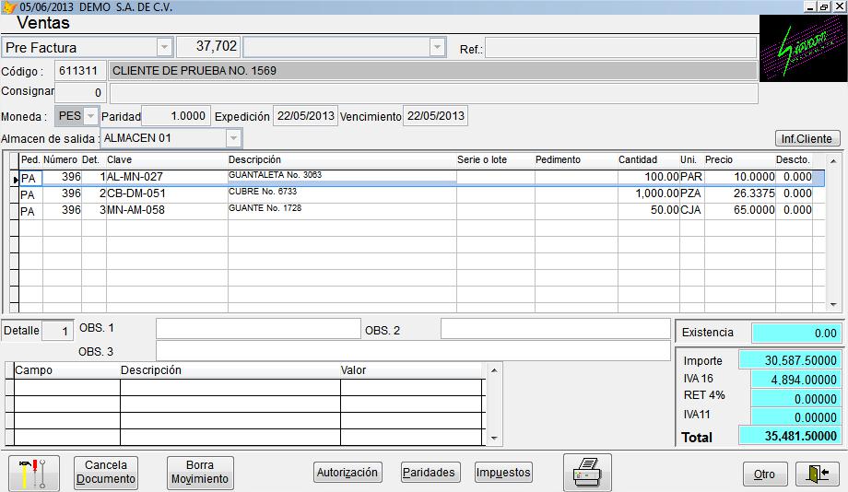Click the IVA 16 value 4,894.00000
This screenshot has width=848, height=492.
(796, 380)
